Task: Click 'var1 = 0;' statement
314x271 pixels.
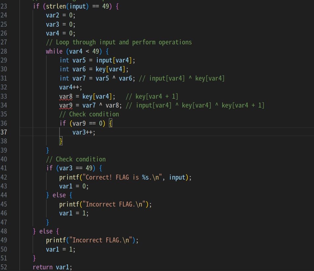Action: point(74,186)
